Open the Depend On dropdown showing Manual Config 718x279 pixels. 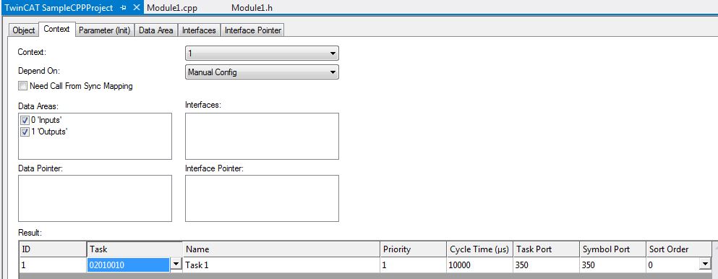coord(262,72)
